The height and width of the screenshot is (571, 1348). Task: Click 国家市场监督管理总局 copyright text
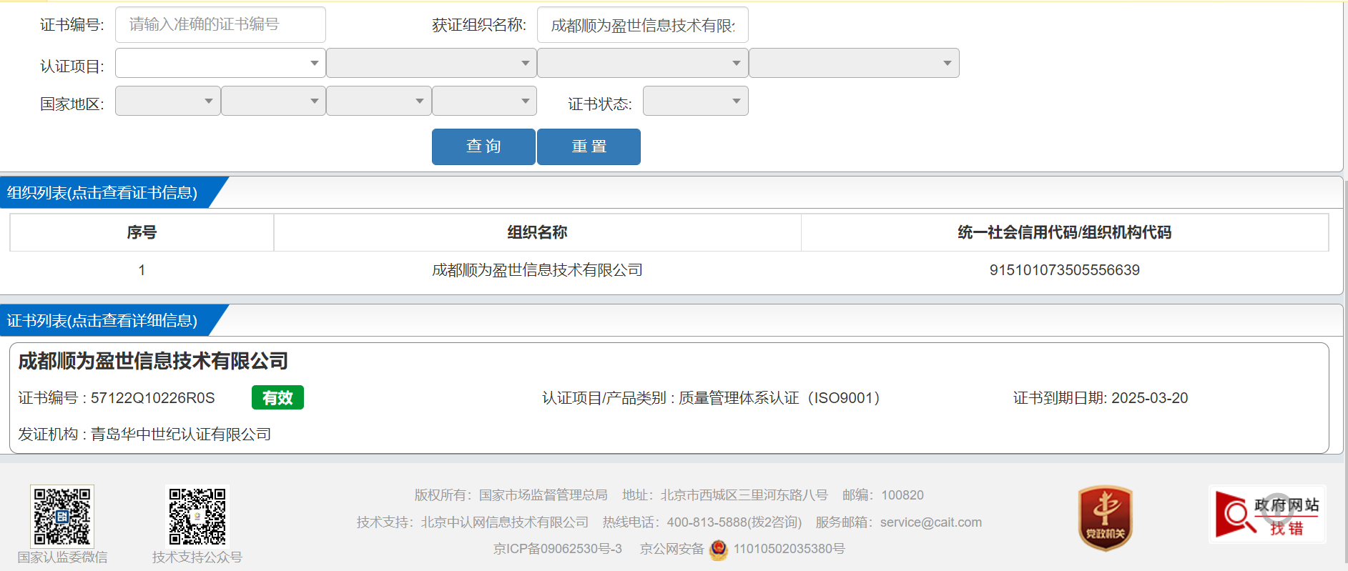[x=543, y=495]
